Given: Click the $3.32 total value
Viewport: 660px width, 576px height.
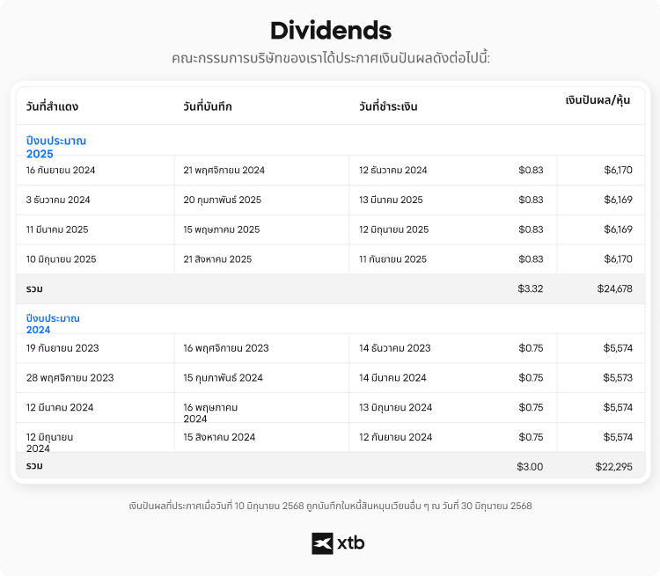Looking at the screenshot, I should [531, 289].
